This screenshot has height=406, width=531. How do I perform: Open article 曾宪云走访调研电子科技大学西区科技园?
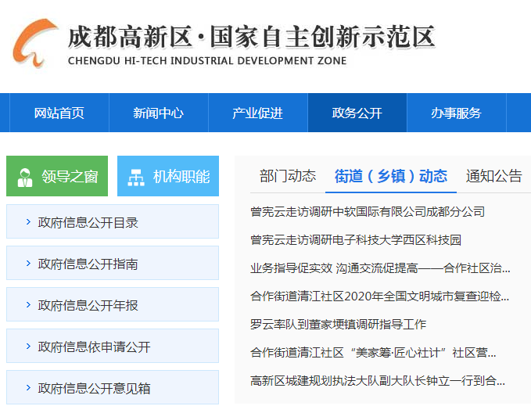355,239
